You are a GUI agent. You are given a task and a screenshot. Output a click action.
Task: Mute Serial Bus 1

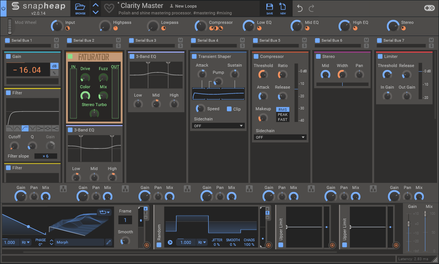(56, 40)
